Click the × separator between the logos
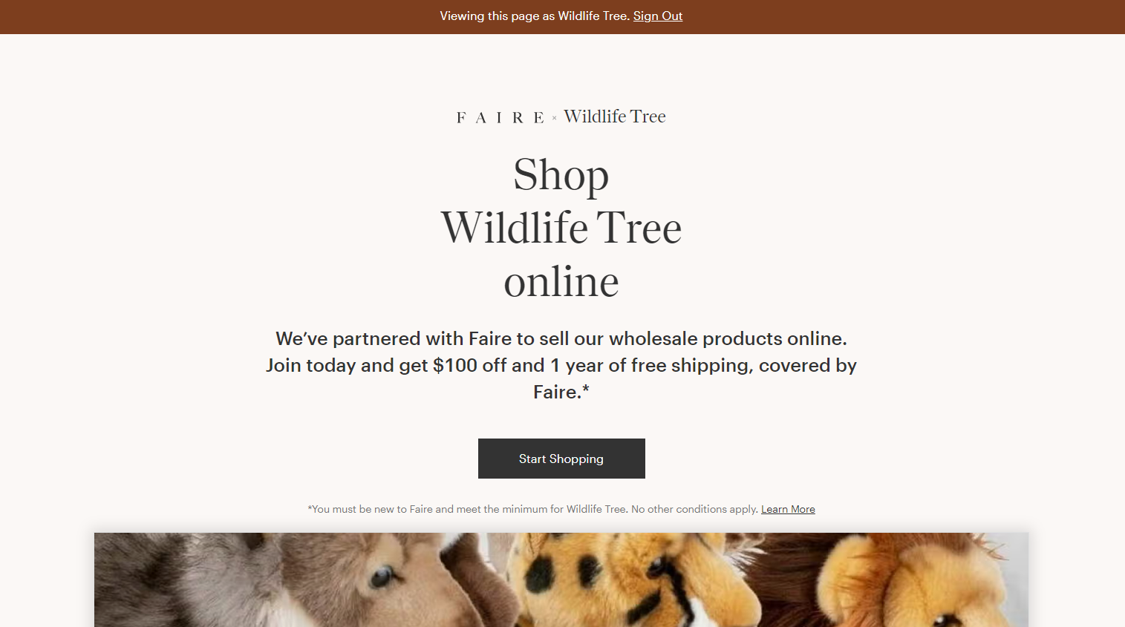The image size is (1125, 627). click(554, 118)
